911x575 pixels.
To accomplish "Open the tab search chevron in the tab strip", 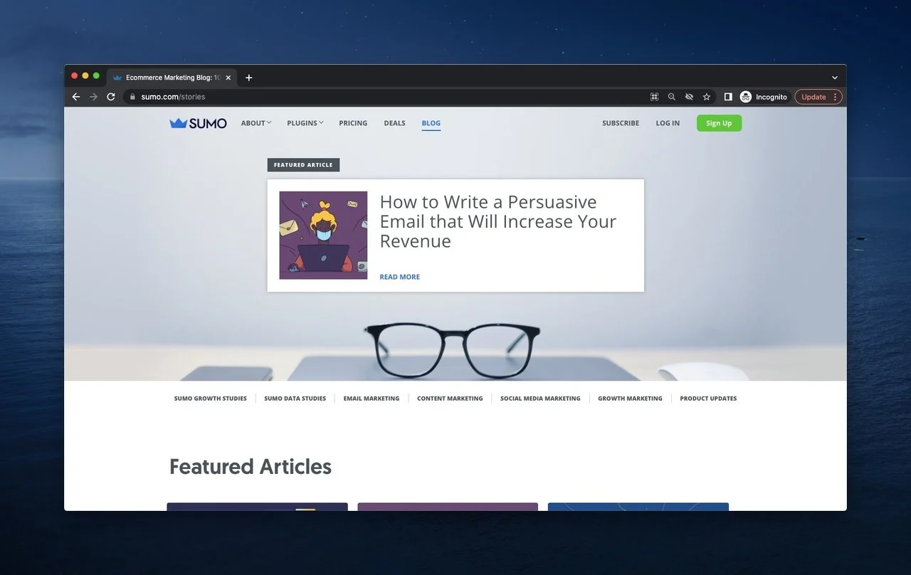I will (x=834, y=78).
